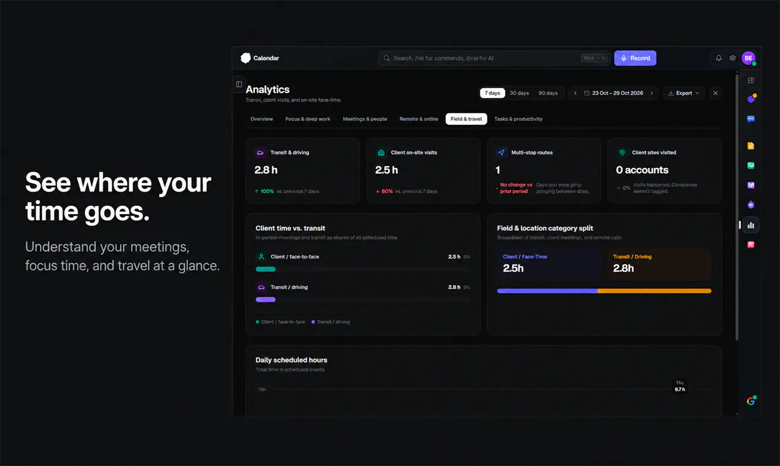This screenshot has height=466, width=780.
Task: Switch to the Meetings & people tab
Action: coord(365,119)
